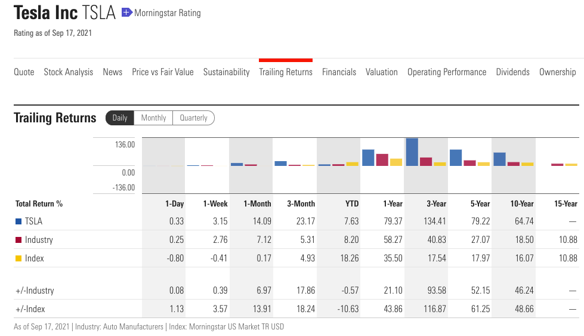Click the 1-Week column header
This screenshot has width=584, height=336.
coord(215,204)
